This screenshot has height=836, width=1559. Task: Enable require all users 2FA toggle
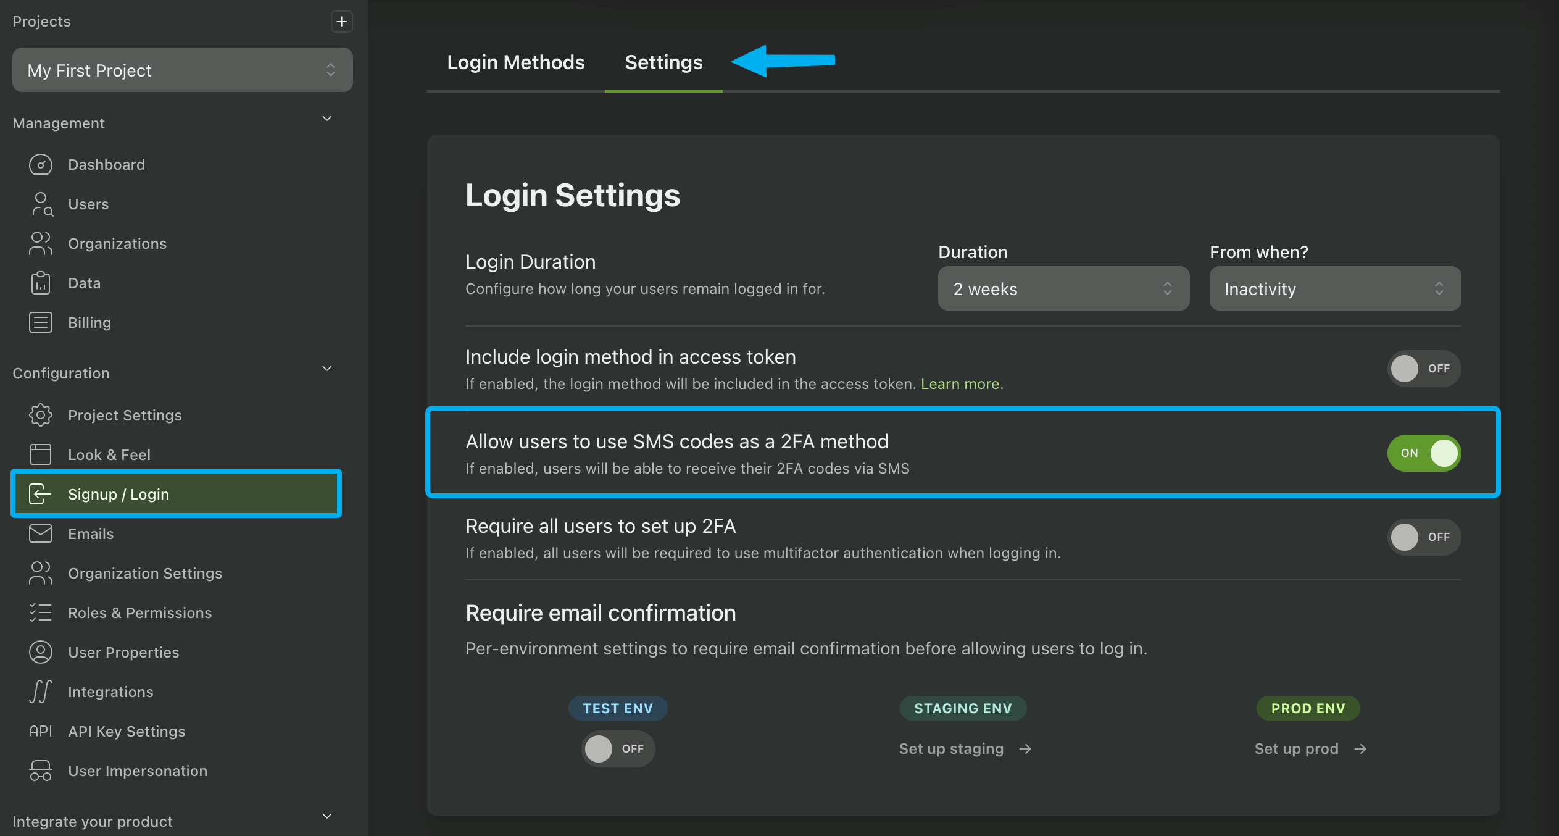pyautogui.click(x=1423, y=537)
